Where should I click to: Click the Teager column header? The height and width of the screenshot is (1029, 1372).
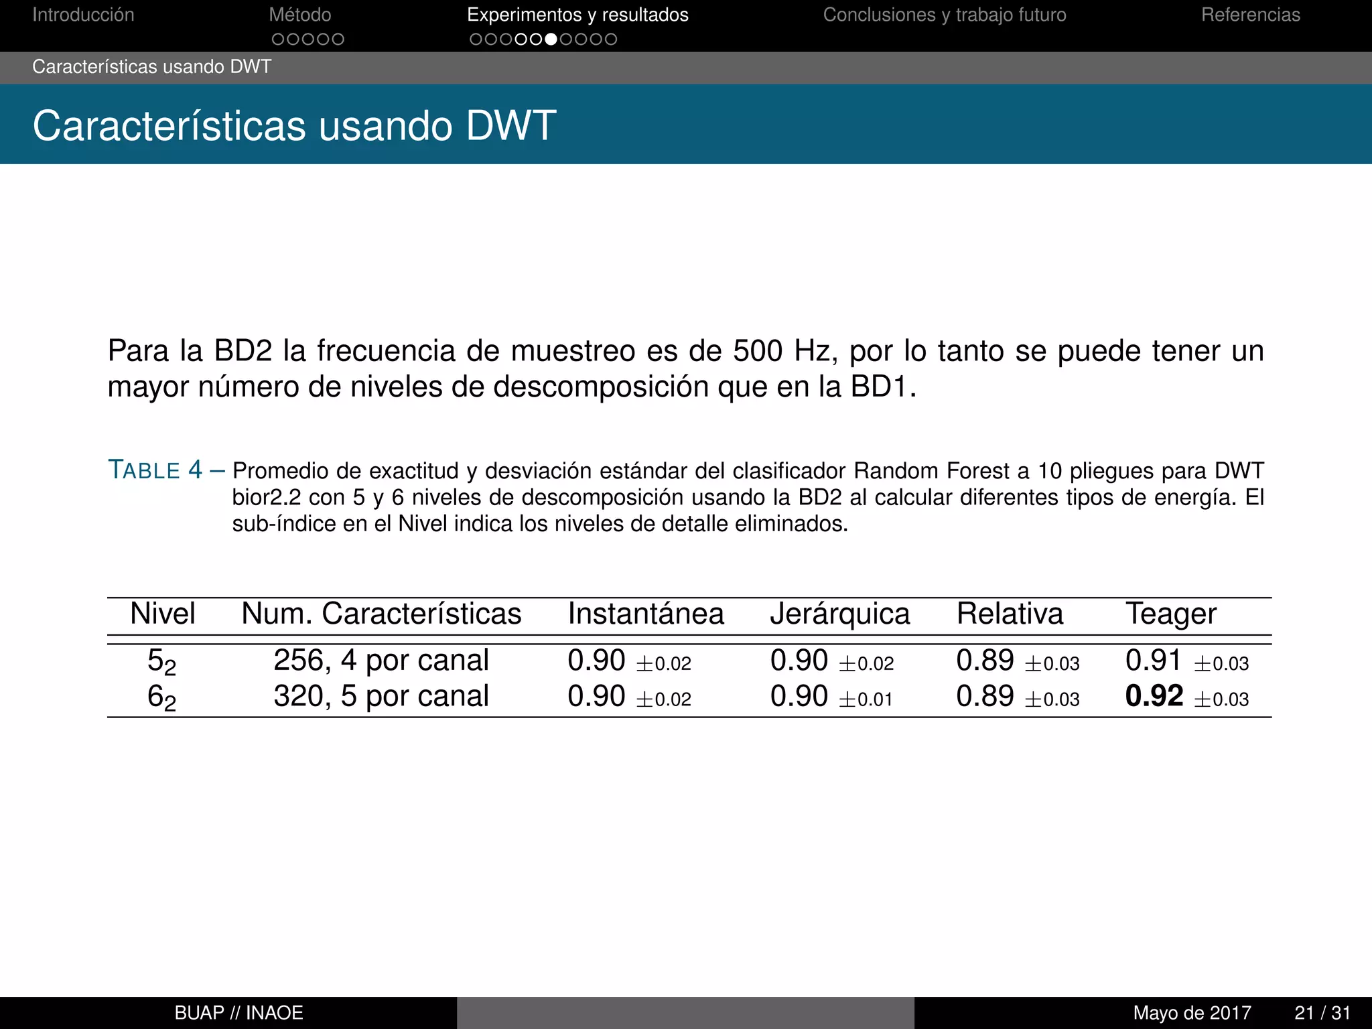coord(1170,614)
